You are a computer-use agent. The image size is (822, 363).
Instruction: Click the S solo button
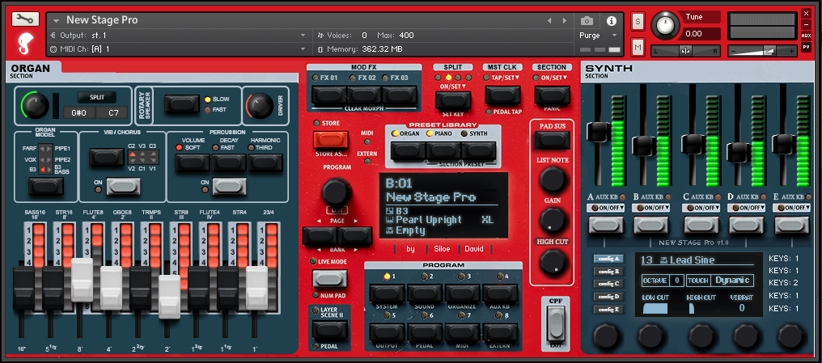coord(638,22)
